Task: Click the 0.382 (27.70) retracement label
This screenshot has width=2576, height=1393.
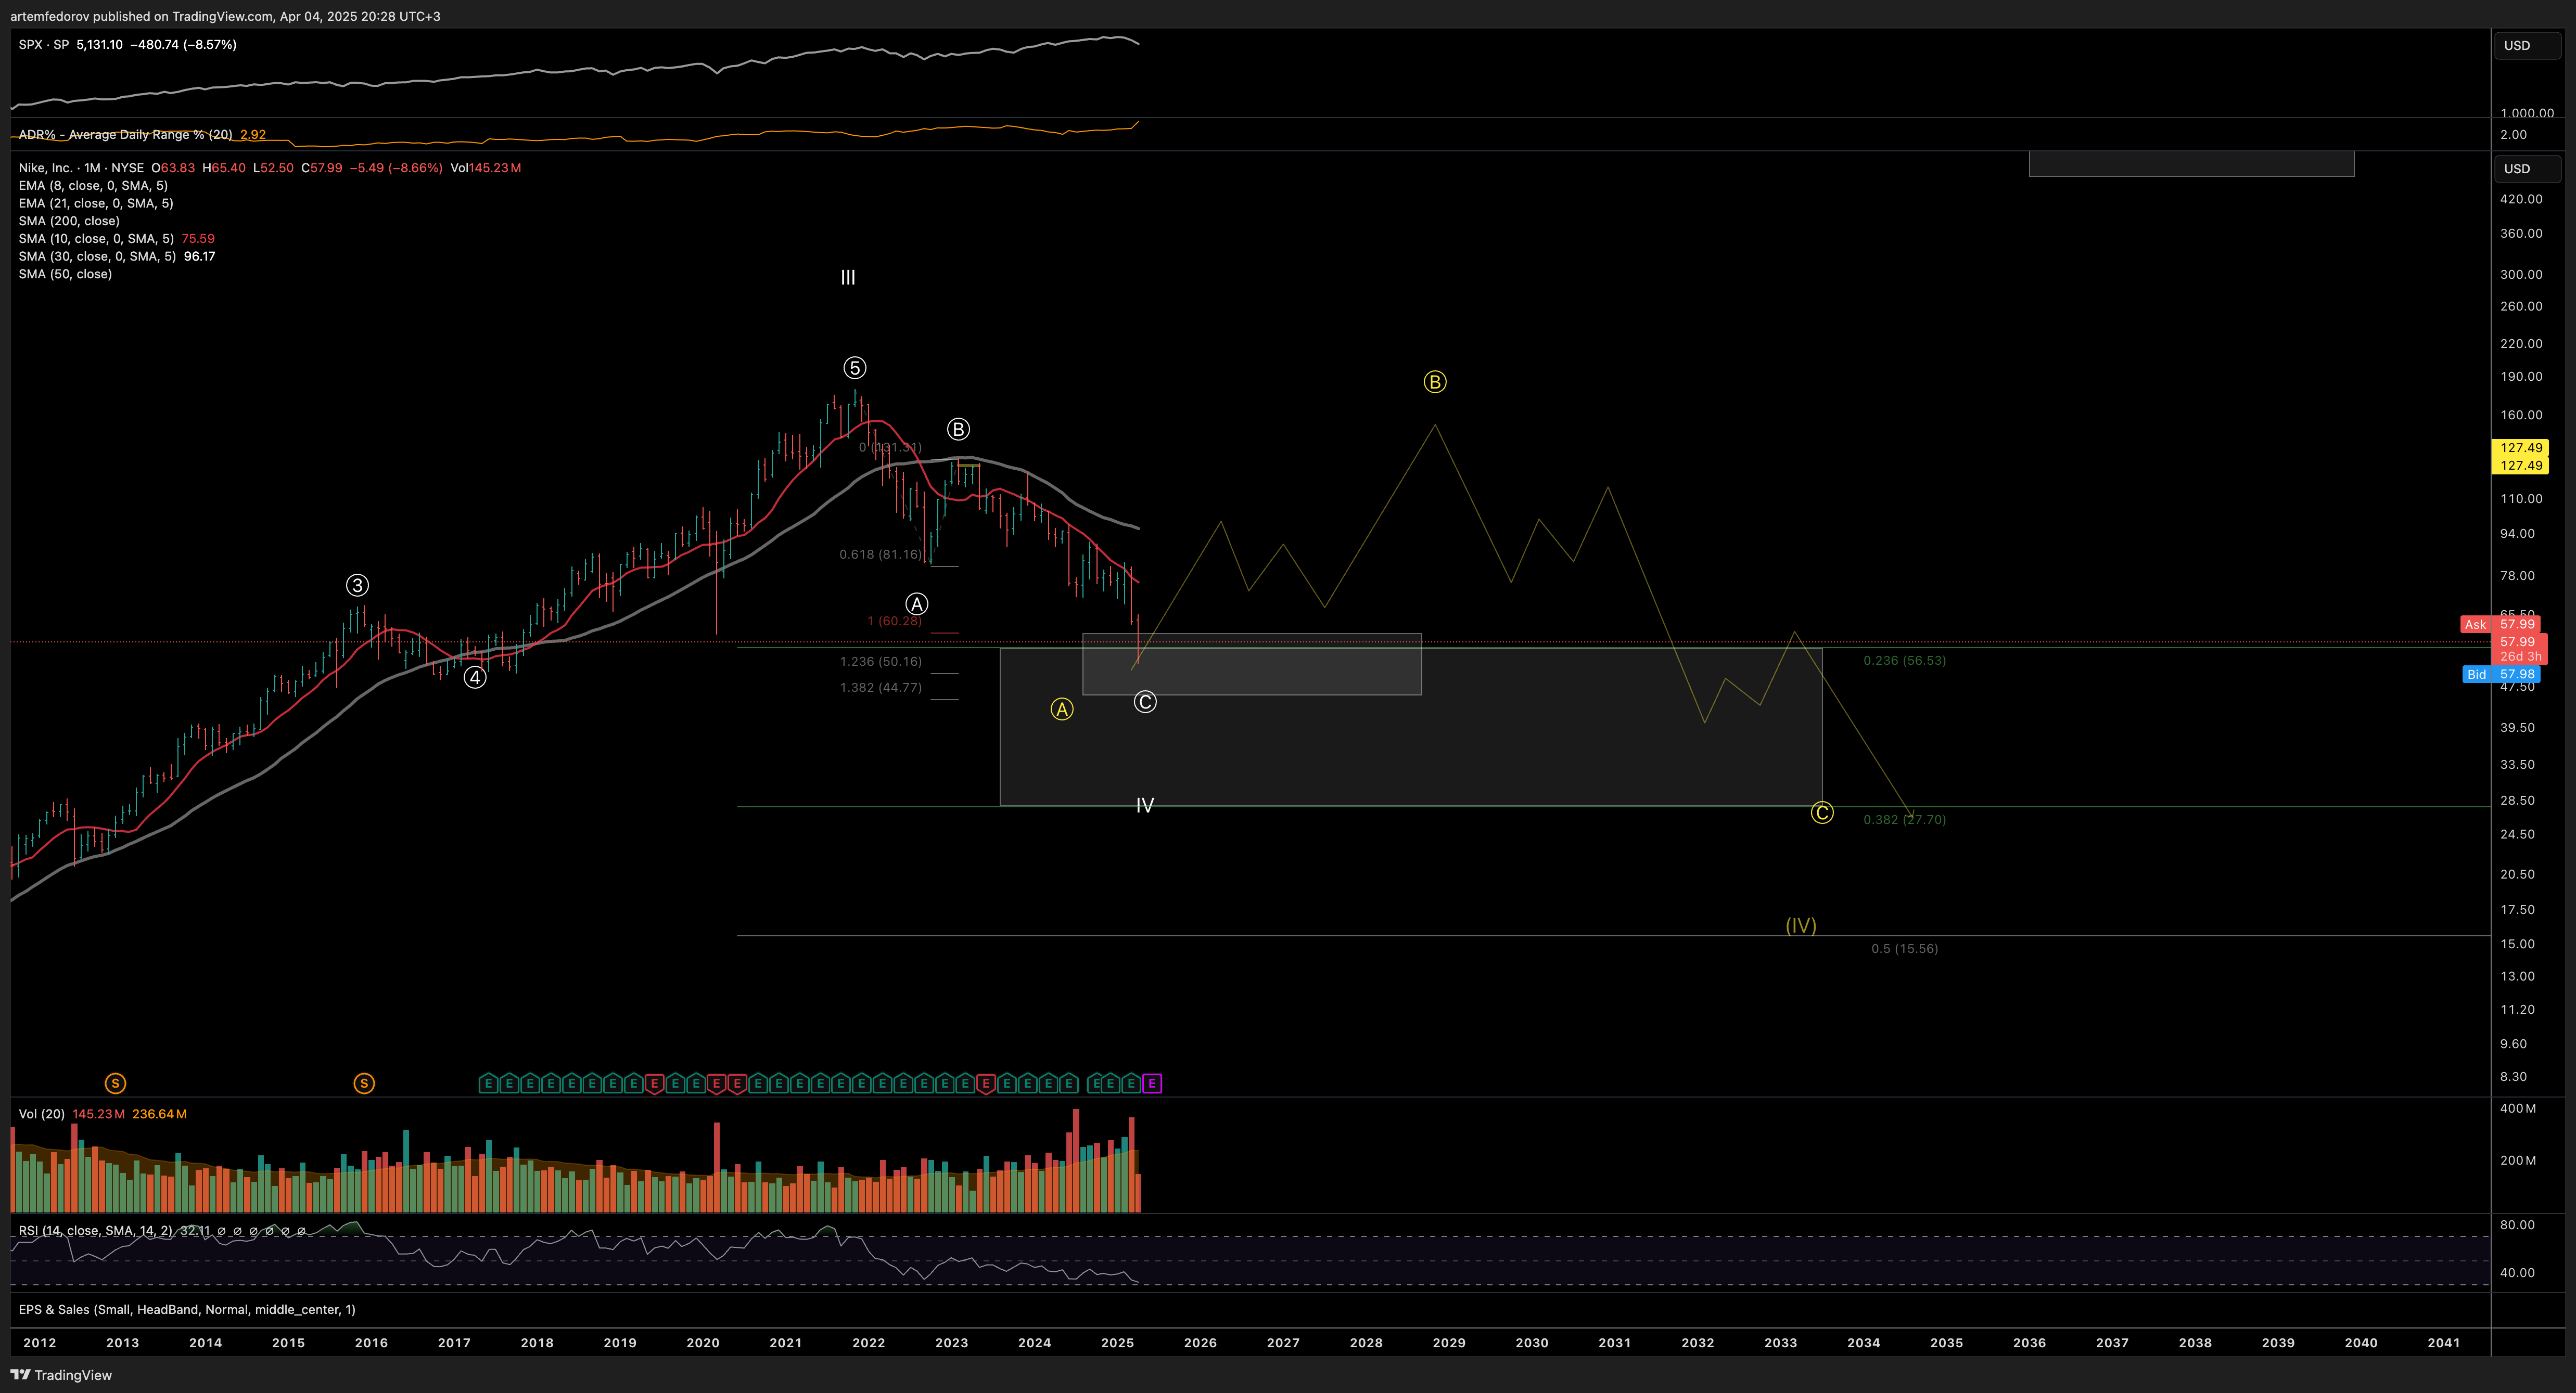Action: (x=1905, y=819)
